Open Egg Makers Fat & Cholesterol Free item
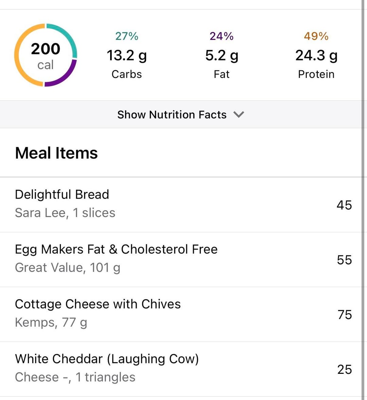 click(x=116, y=249)
